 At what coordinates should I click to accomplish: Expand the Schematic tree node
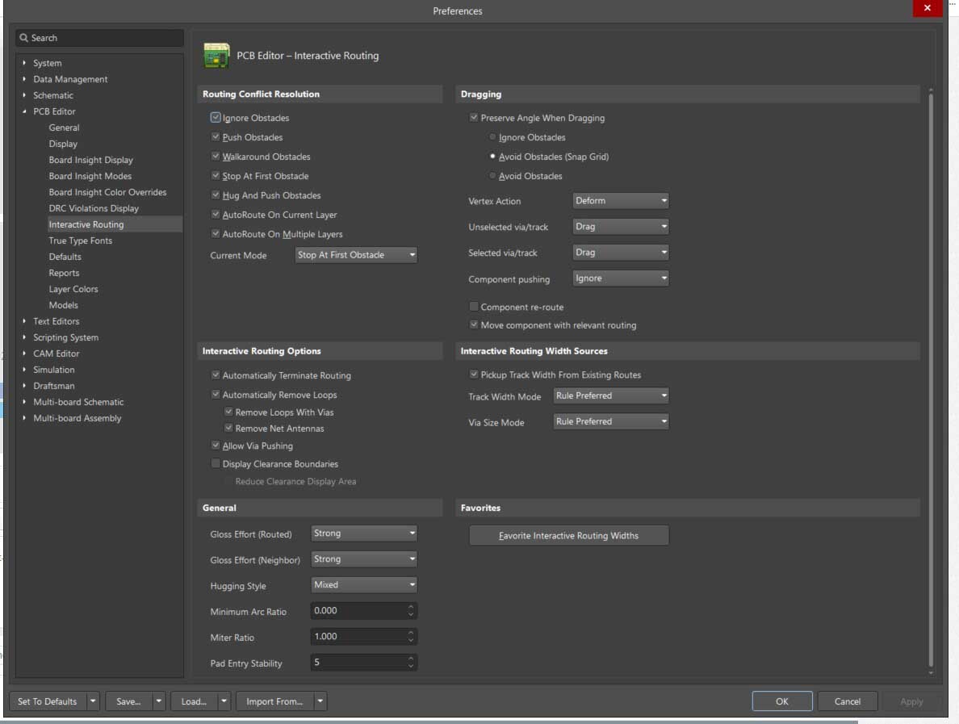pyautogui.click(x=25, y=95)
